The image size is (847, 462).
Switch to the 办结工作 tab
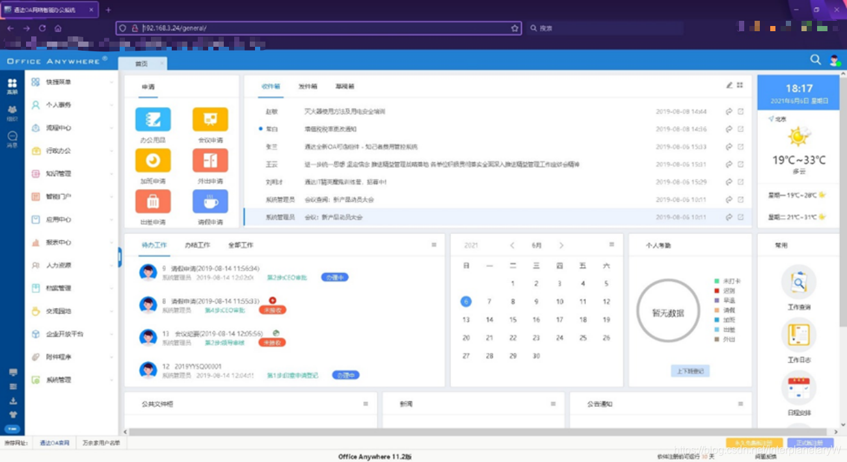point(197,245)
